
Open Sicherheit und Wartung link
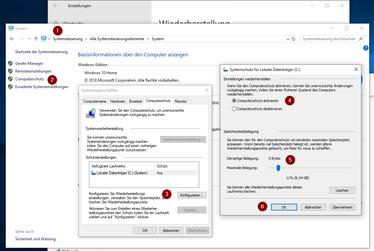[35, 239]
